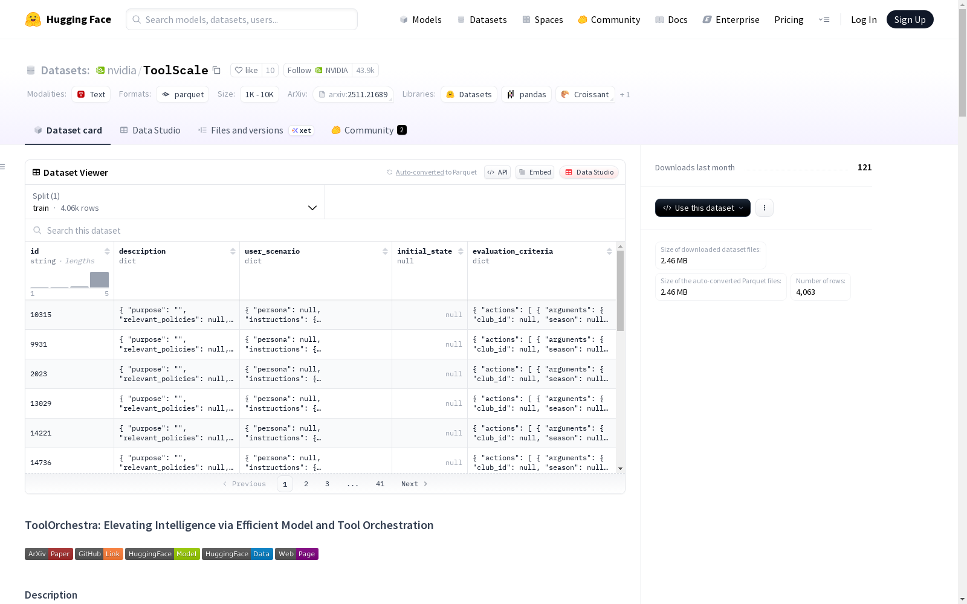Viewport: 967px width, 604px height.
Task: Click the parquet format tag
Action: (x=183, y=94)
